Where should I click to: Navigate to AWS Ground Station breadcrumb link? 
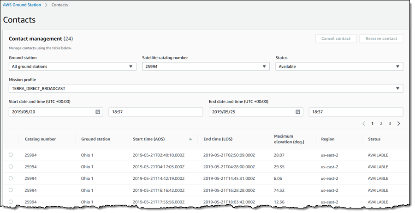22,5
